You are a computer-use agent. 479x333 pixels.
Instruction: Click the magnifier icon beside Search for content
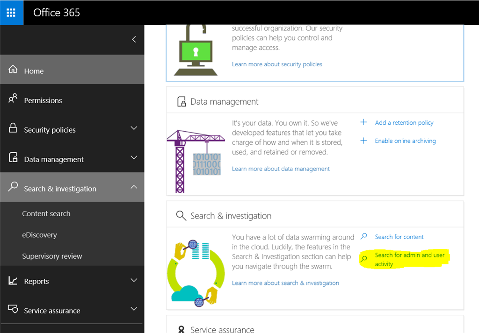tap(363, 236)
